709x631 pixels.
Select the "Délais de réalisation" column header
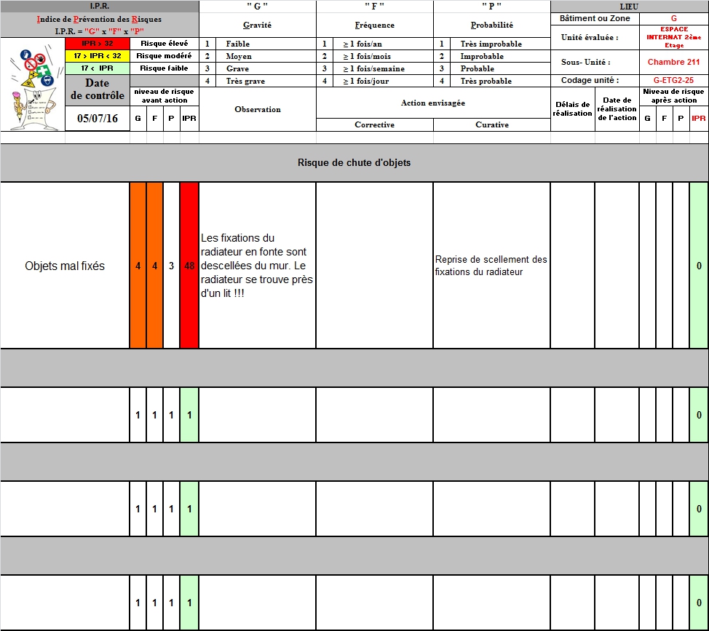click(572, 109)
